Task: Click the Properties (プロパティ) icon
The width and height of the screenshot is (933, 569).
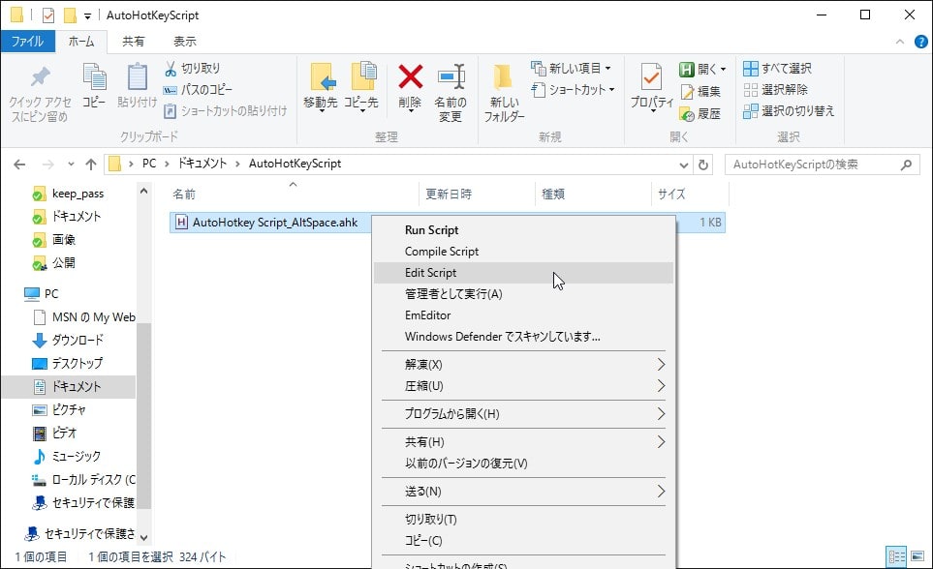Action: [x=652, y=77]
